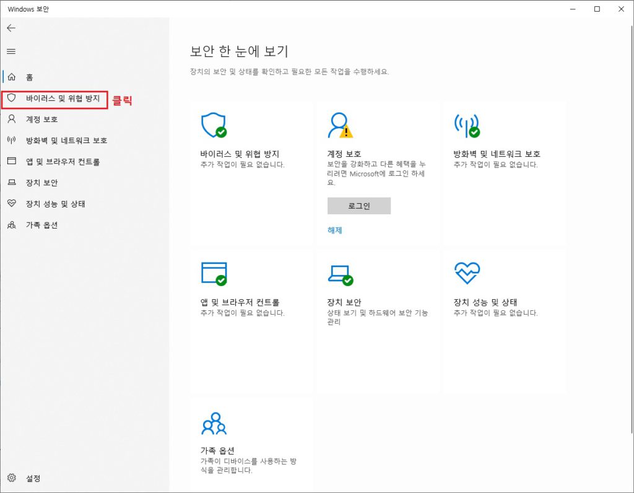Click 상태 보기 및 하드웨어 보안 기능 관리 text

pyautogui.click(x=377, y=317)
